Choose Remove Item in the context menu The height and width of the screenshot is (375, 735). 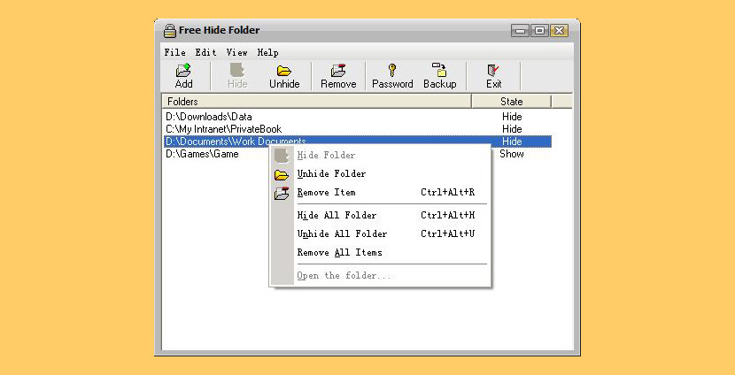coord(380,193)
